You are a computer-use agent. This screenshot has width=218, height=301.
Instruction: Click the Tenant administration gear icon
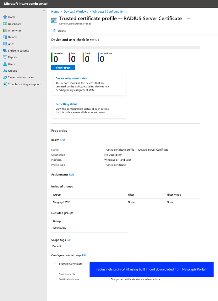point(5,77)
